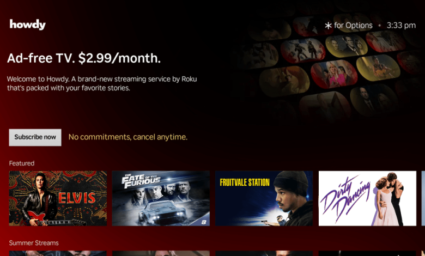Choose the Dirty Dancing poster

pos(367,198)
